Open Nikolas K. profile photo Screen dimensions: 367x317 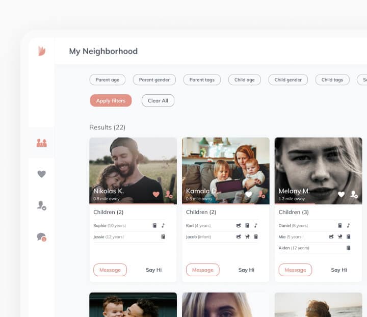[x=133, y=171]
